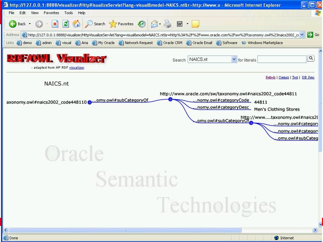This screenshot has width=323, height=242.
Task: Open the Aria links shortcut
Action: 81,43
